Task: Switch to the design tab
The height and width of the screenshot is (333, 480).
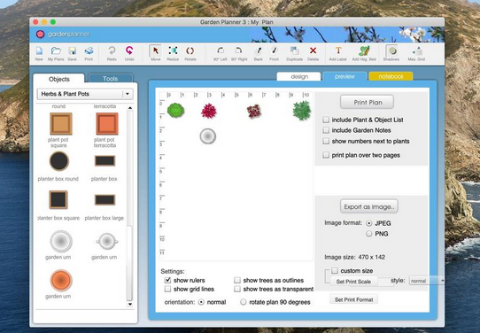Action: coord(299,76)
